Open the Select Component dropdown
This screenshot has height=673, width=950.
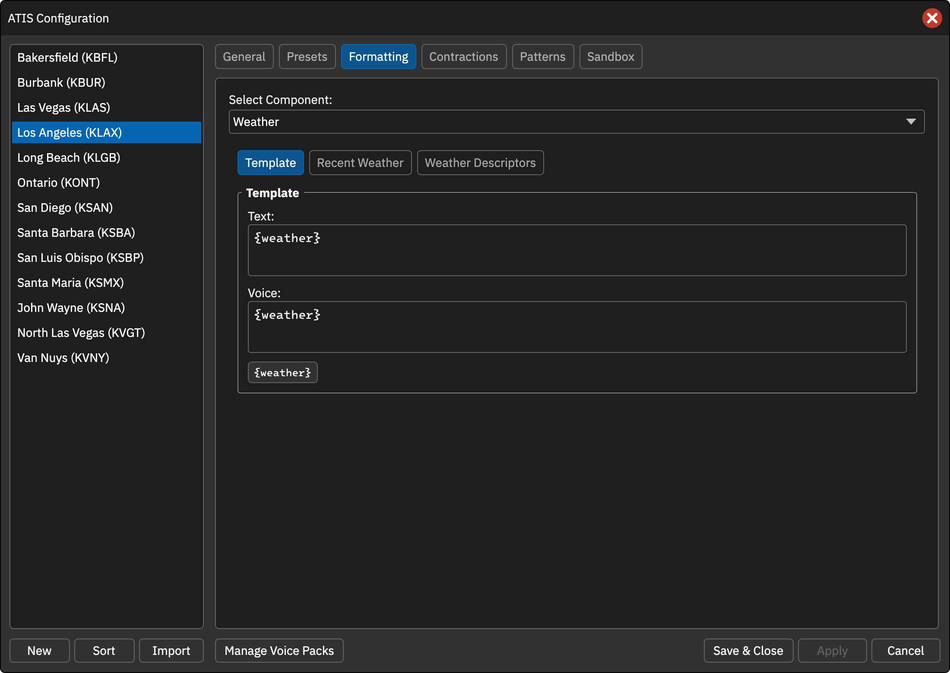[x=576, y=122]
